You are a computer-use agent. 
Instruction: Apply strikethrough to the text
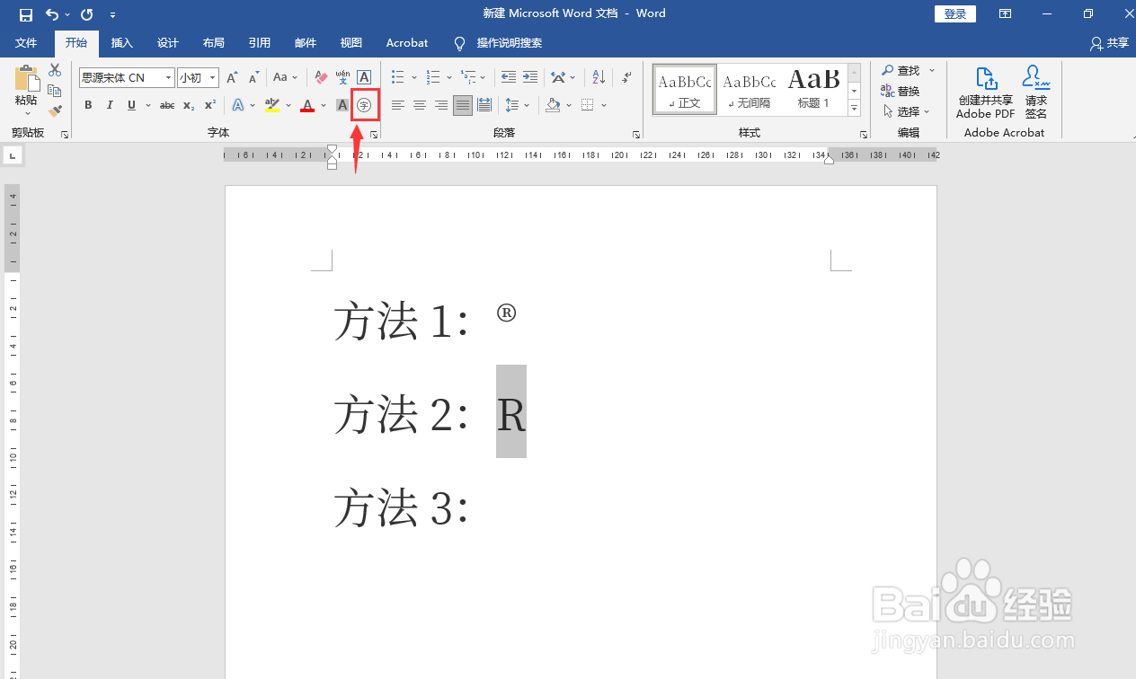pos(166,105)
